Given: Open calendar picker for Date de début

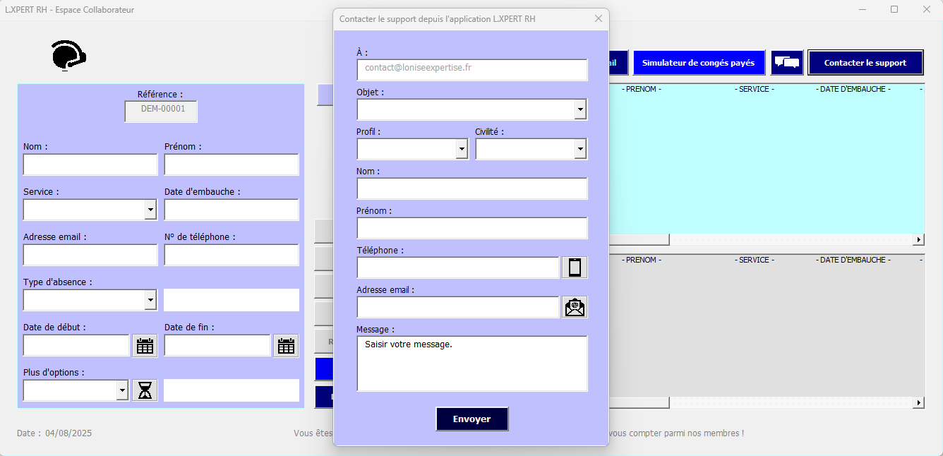Looking at the screenshot, I should [145, 346].
